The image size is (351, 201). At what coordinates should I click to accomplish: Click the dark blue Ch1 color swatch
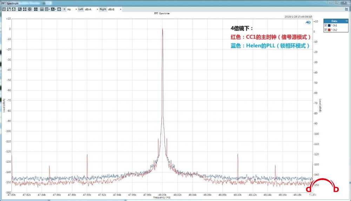(x=329, y=25)
